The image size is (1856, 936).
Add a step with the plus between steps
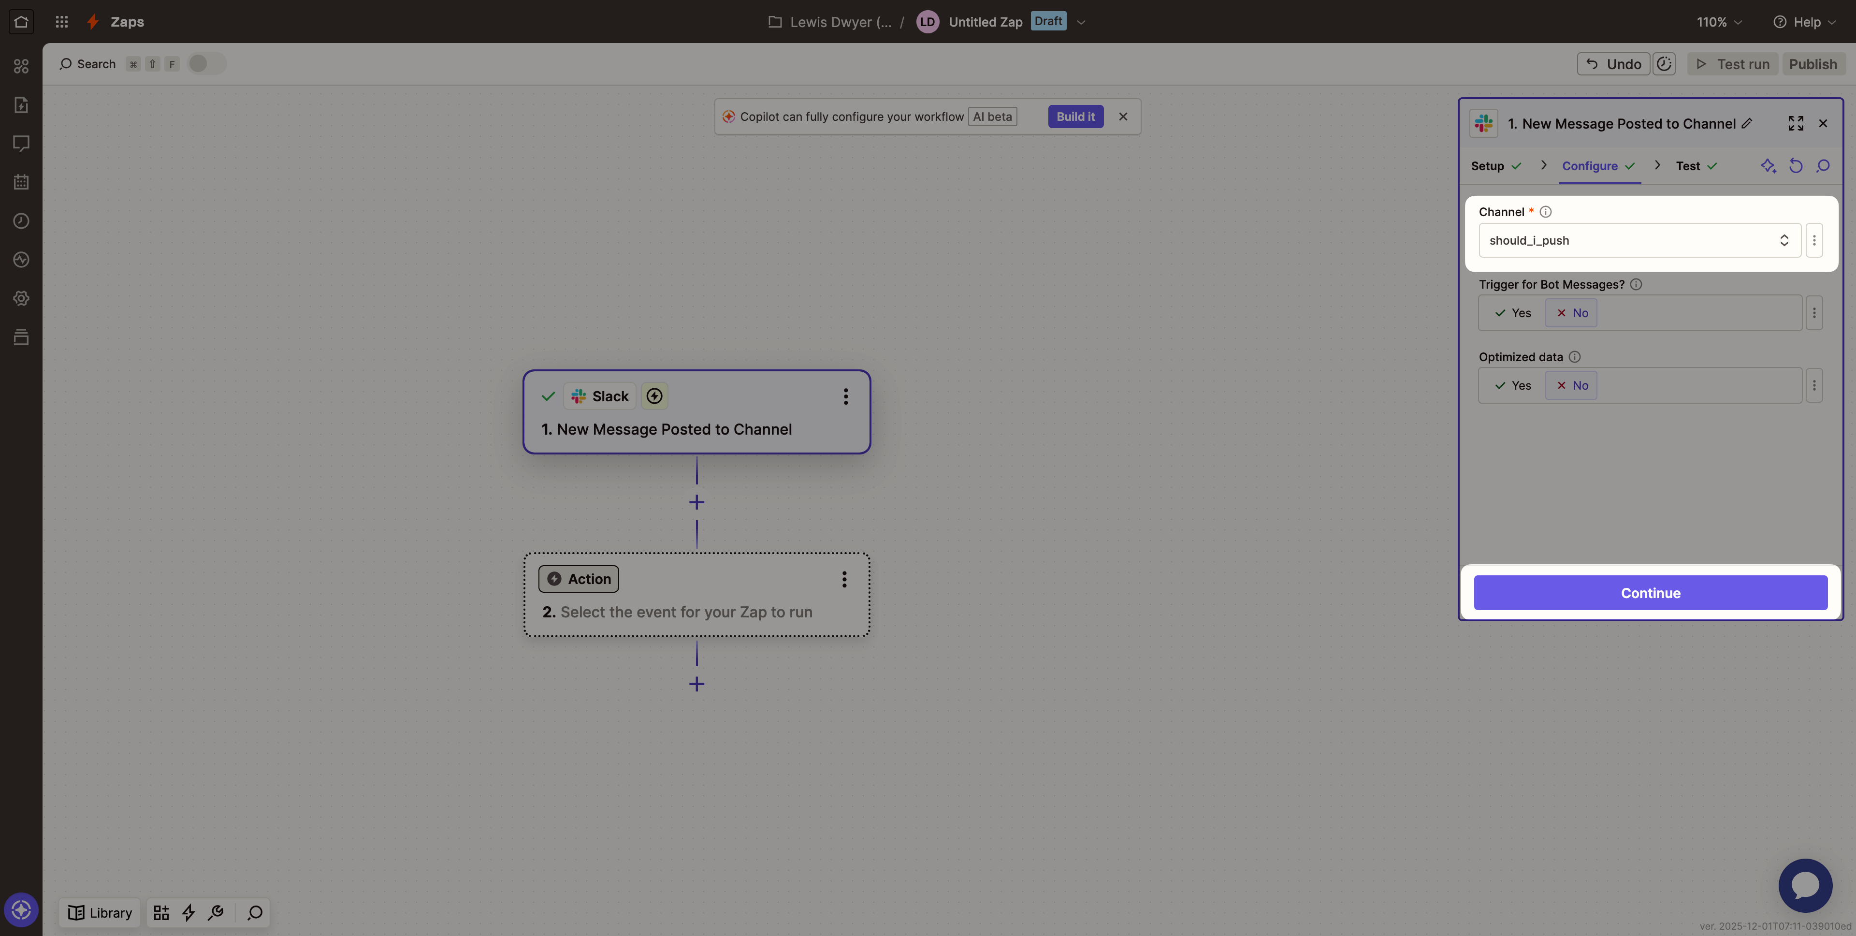point(696,502)
